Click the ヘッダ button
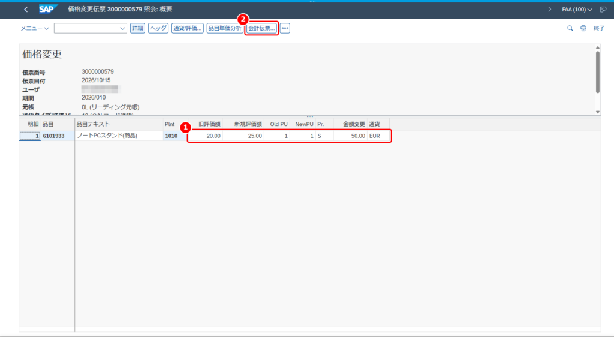Viewport: 614px width, 338px height. 158,28
